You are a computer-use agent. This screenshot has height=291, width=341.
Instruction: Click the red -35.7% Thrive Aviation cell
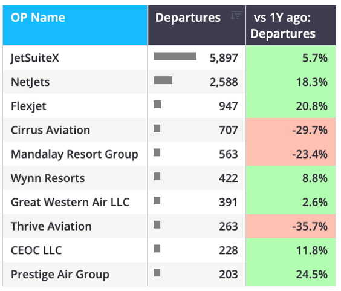pyautogui.click(x=291, y=226)
